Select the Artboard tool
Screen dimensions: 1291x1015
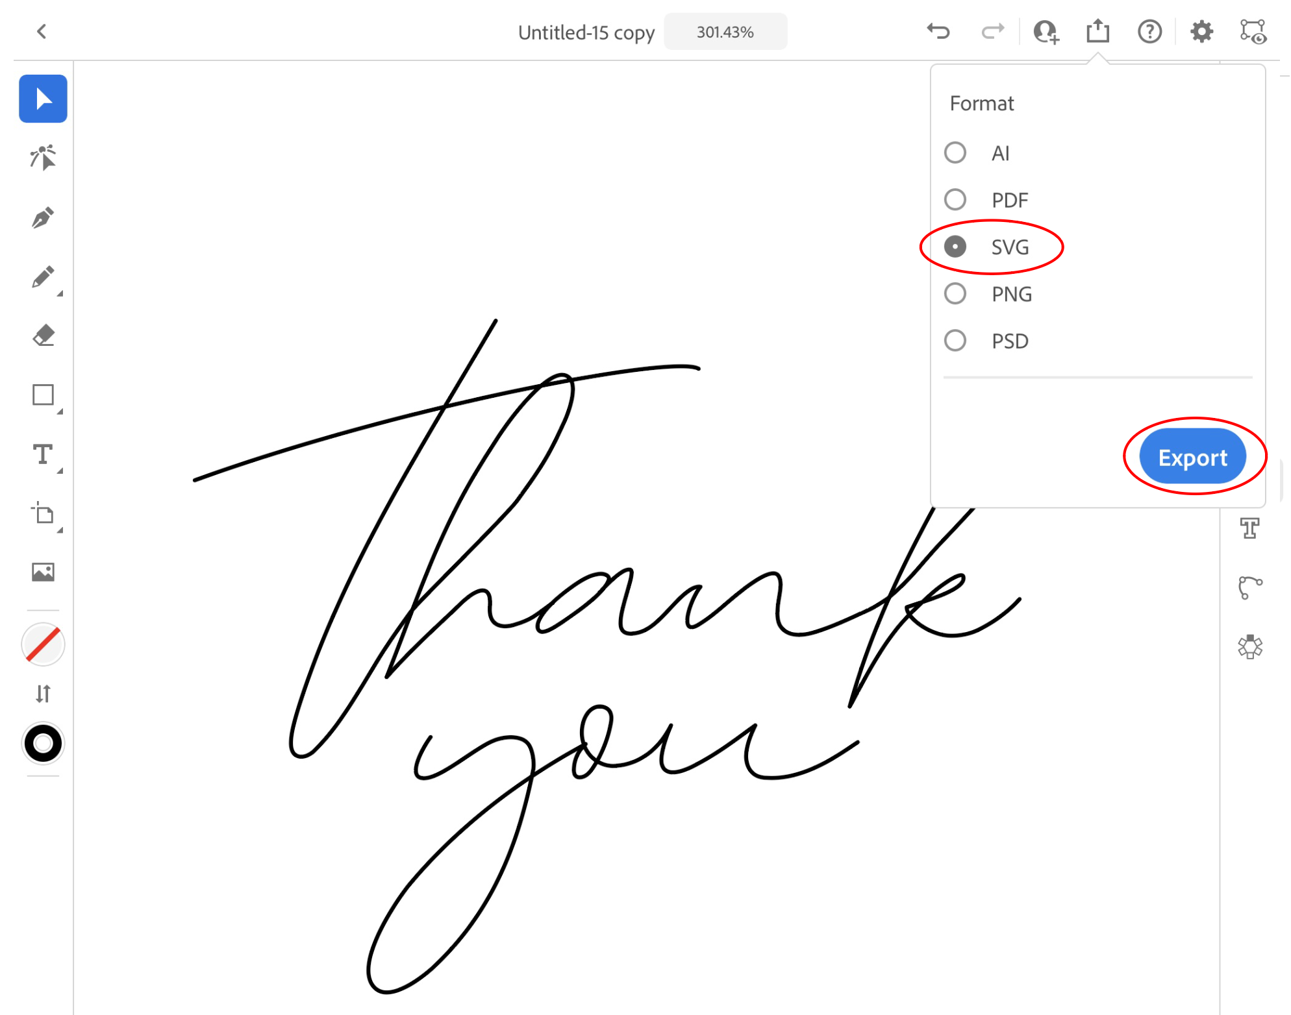[43, 514]
